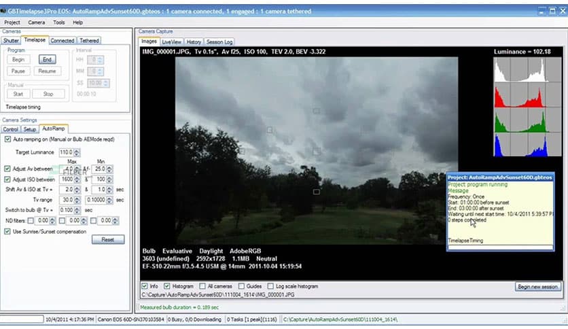568x329 pixels.
Task: Open the Help menu
Action: click(77, 22)
